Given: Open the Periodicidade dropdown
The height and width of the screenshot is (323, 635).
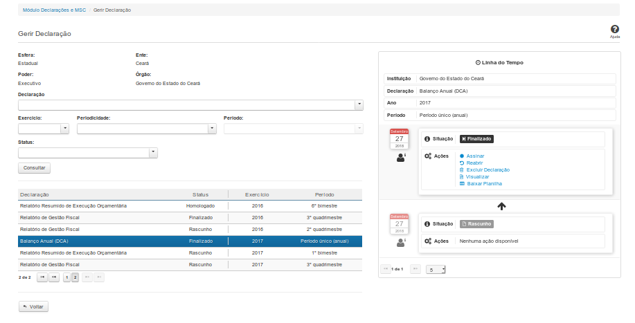Looking at the screenshot, I should pyautogui.click(x=212, y=129).
